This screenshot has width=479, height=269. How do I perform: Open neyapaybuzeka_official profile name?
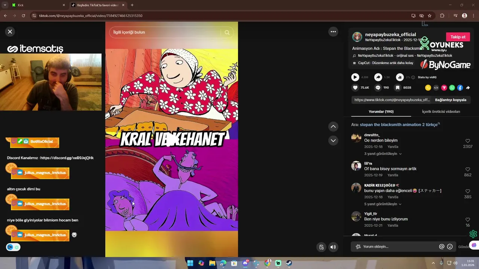[390, 34]
